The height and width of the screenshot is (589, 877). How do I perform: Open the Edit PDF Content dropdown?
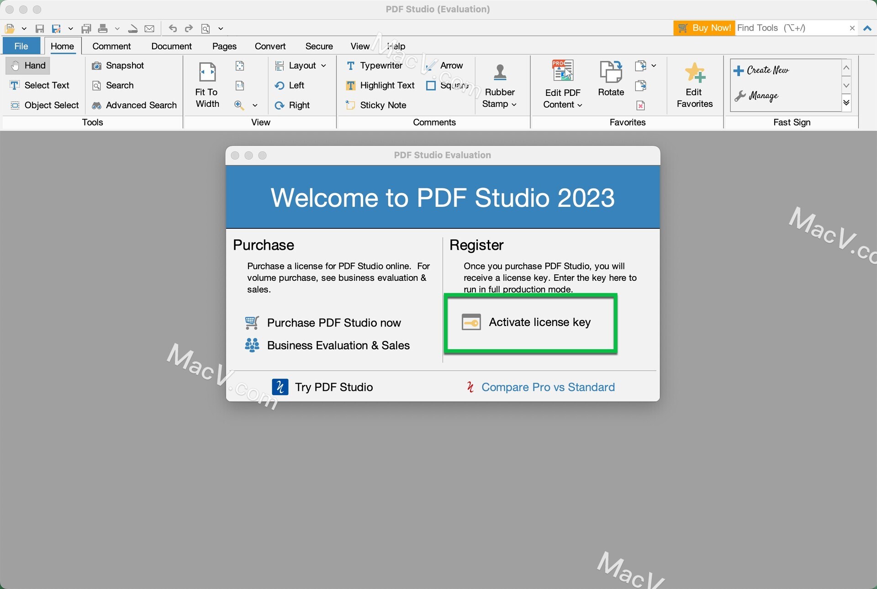[563, 85]
